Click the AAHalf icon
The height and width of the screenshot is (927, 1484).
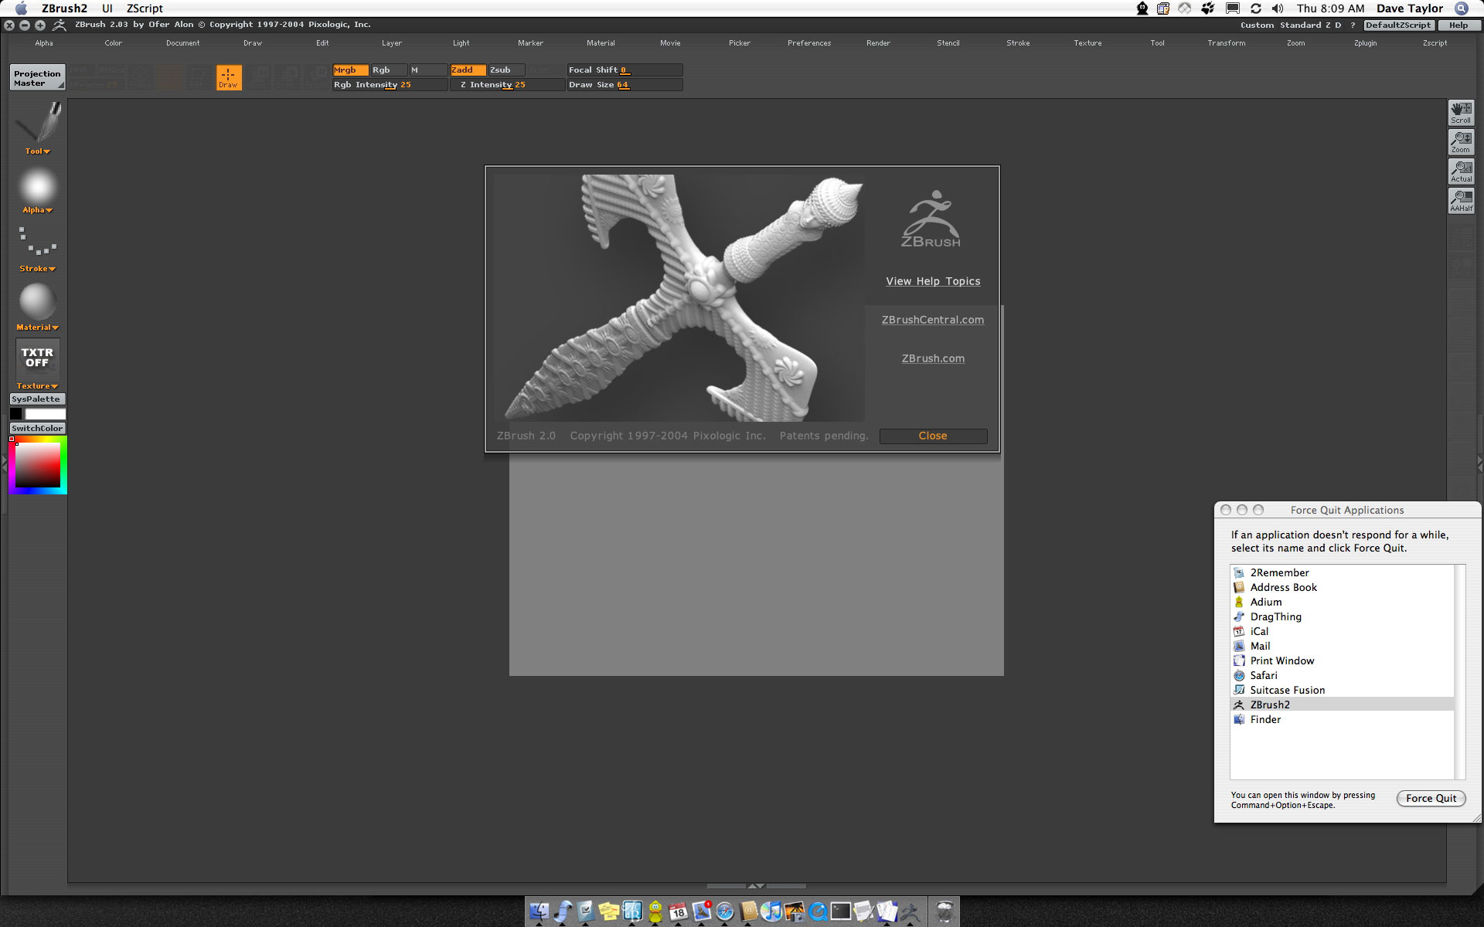[1461, 201]
